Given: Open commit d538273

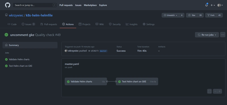Looking at the screenshot, I should click(95, 51).
